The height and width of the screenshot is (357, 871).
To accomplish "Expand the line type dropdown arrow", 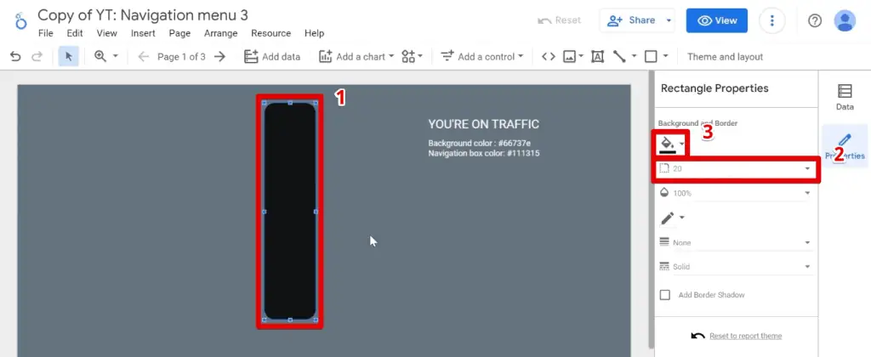I will pos(634,57).
